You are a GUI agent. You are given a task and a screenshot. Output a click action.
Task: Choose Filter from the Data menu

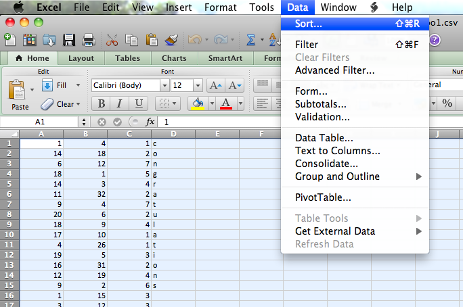click(355, 45)
